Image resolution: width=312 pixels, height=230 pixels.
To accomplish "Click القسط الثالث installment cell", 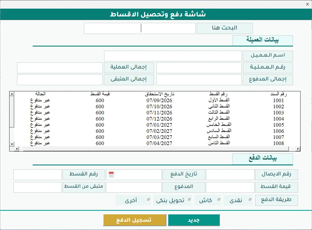I will [x=219, y=112].
